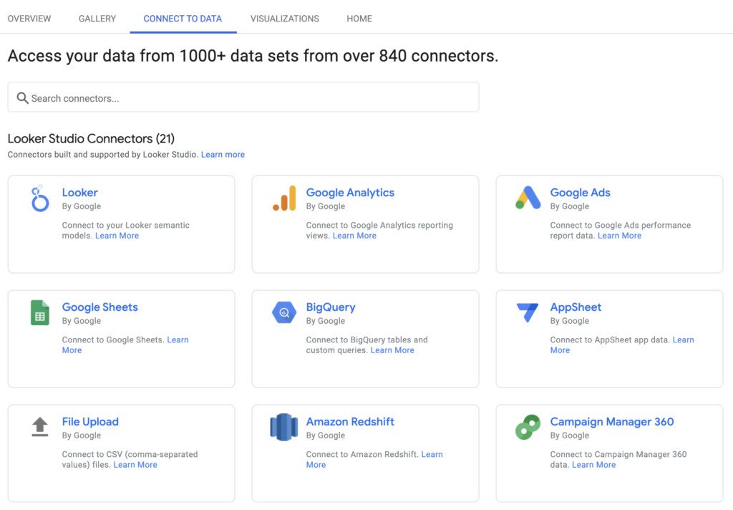Go to the Visualizations tab
The height and width of the screenshot is (510, 733).
[285, 19]
